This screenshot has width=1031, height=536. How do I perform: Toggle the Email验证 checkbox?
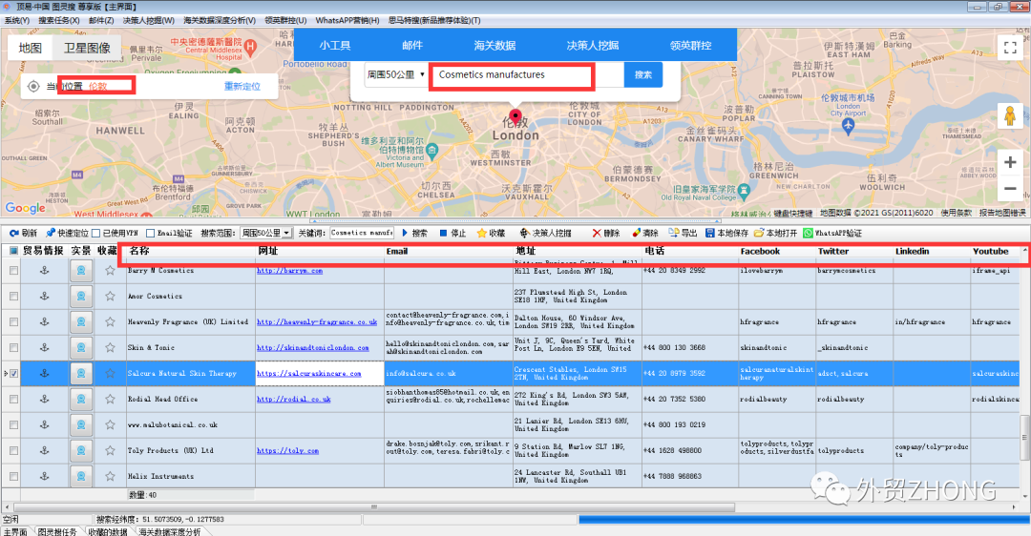[151, 233]
